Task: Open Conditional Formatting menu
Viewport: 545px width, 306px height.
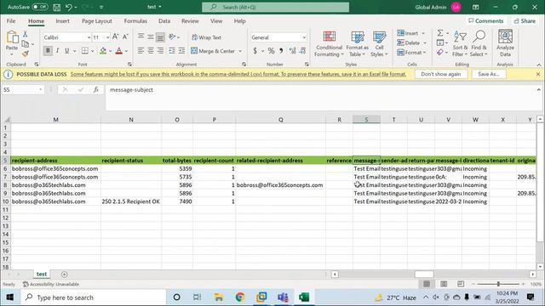Action: (329, 44)
